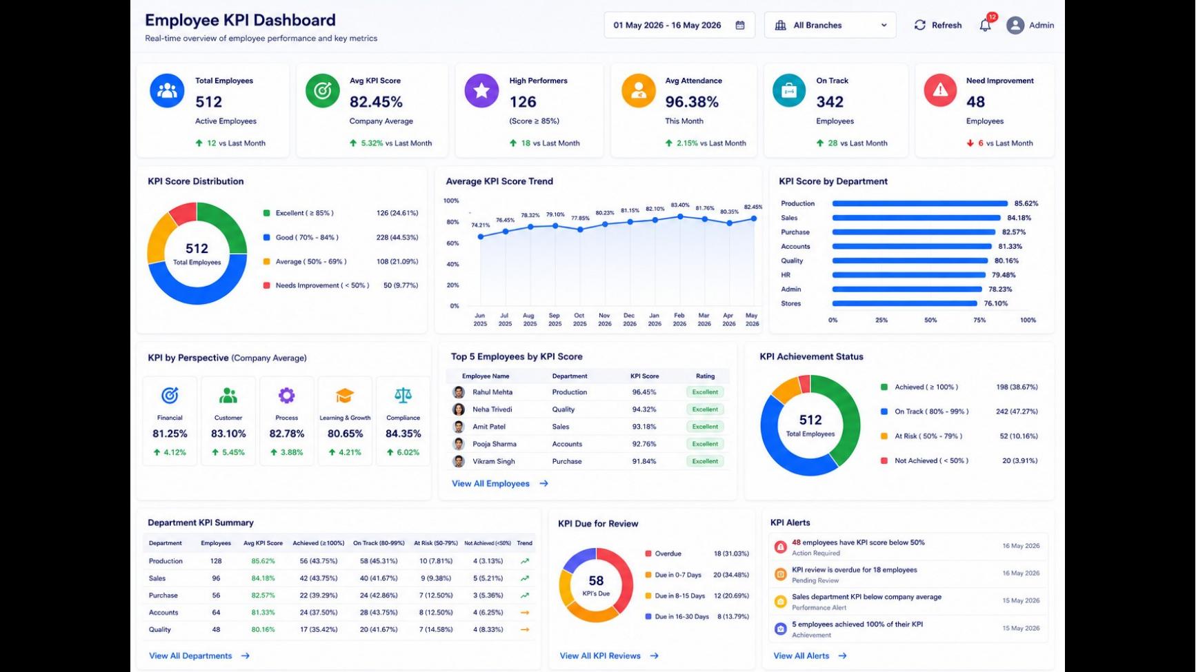This screenshot has width=1196, height=672.
Task: Click the Refresh button
Action: pos(938,26)
